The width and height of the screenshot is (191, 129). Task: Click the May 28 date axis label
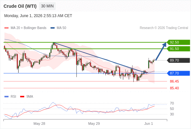[39, 124]
